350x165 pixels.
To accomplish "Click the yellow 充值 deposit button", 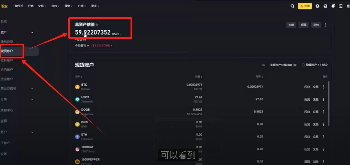I will pos(305,6).
